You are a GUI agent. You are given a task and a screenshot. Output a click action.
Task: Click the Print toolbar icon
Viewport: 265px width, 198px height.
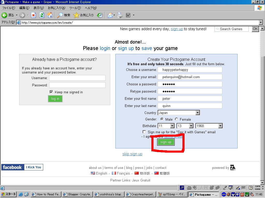click(120, 15)
